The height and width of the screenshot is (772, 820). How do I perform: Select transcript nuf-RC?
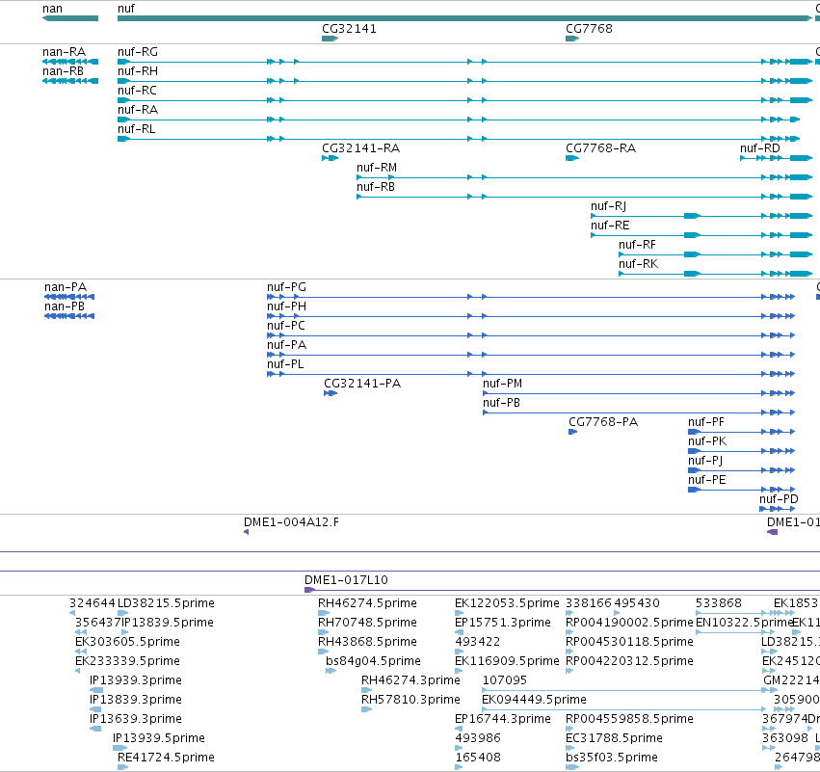point(137,91)
